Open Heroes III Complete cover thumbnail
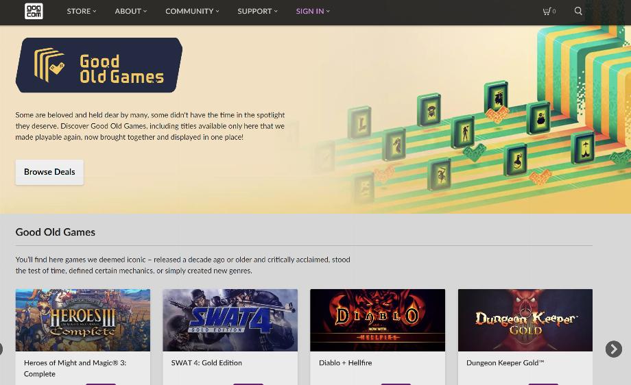The height and width of the screenshot is (385, 631). [x=83, y=320]
